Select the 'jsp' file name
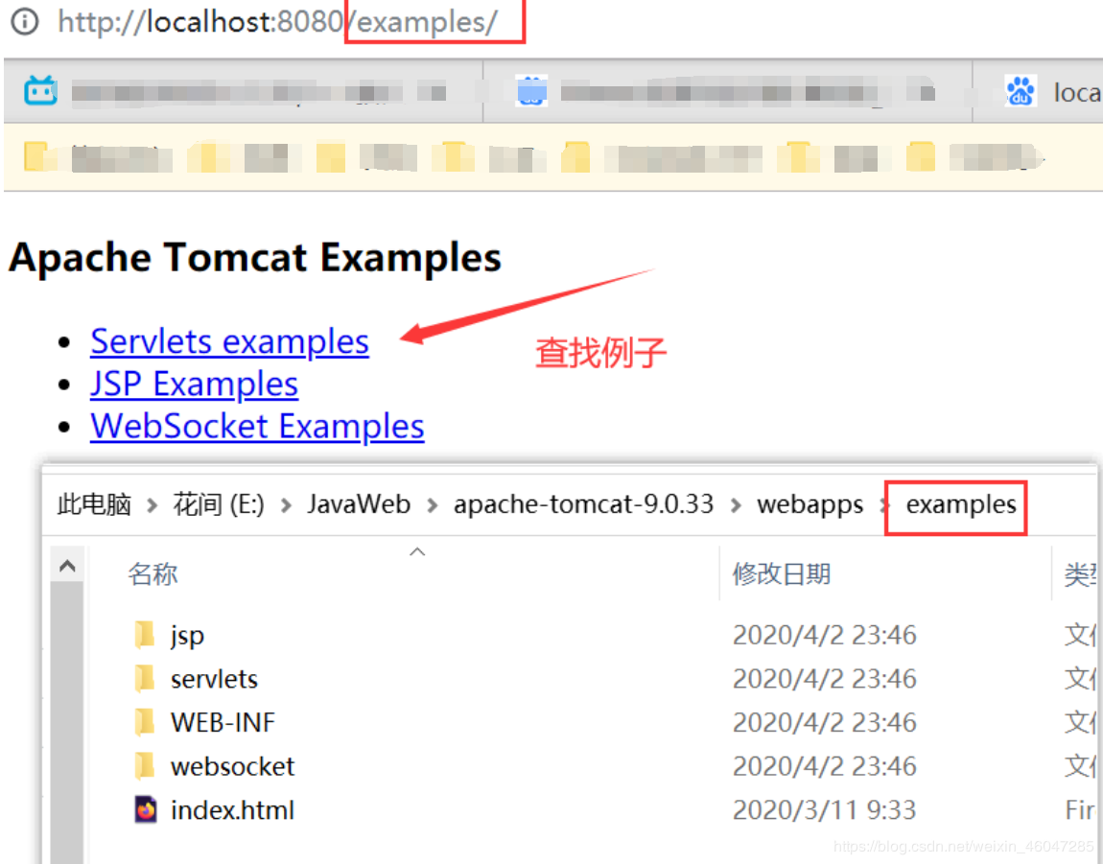 (187, 636)
